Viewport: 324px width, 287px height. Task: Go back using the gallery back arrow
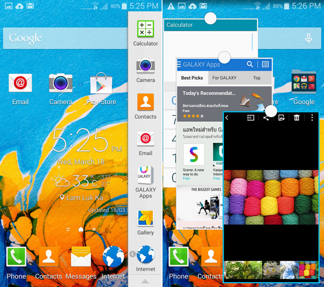pos(227,118)
